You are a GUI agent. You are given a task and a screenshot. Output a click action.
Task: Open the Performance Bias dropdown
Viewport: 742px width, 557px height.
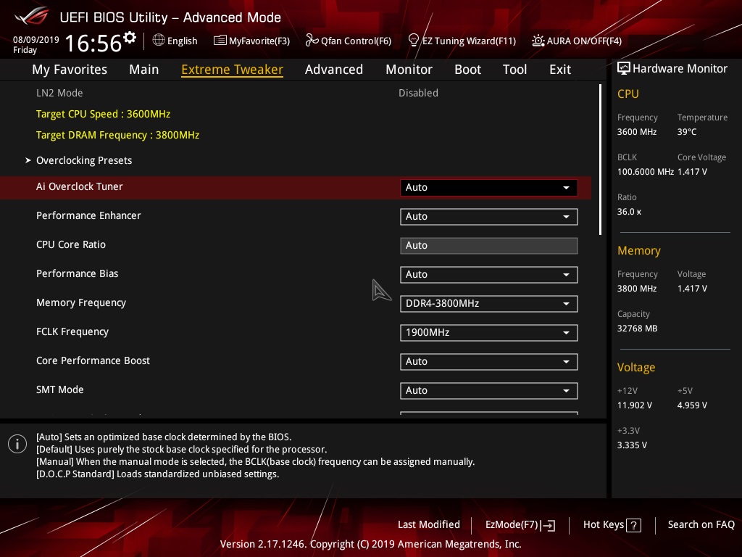click(x=489, y=275)
